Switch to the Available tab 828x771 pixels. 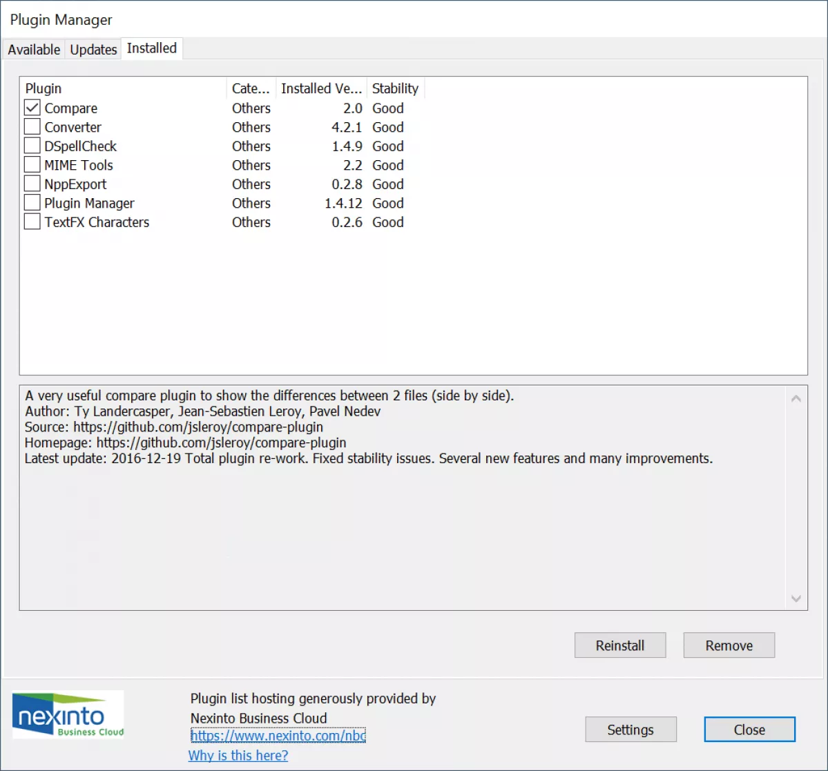[x=34, y=50]
